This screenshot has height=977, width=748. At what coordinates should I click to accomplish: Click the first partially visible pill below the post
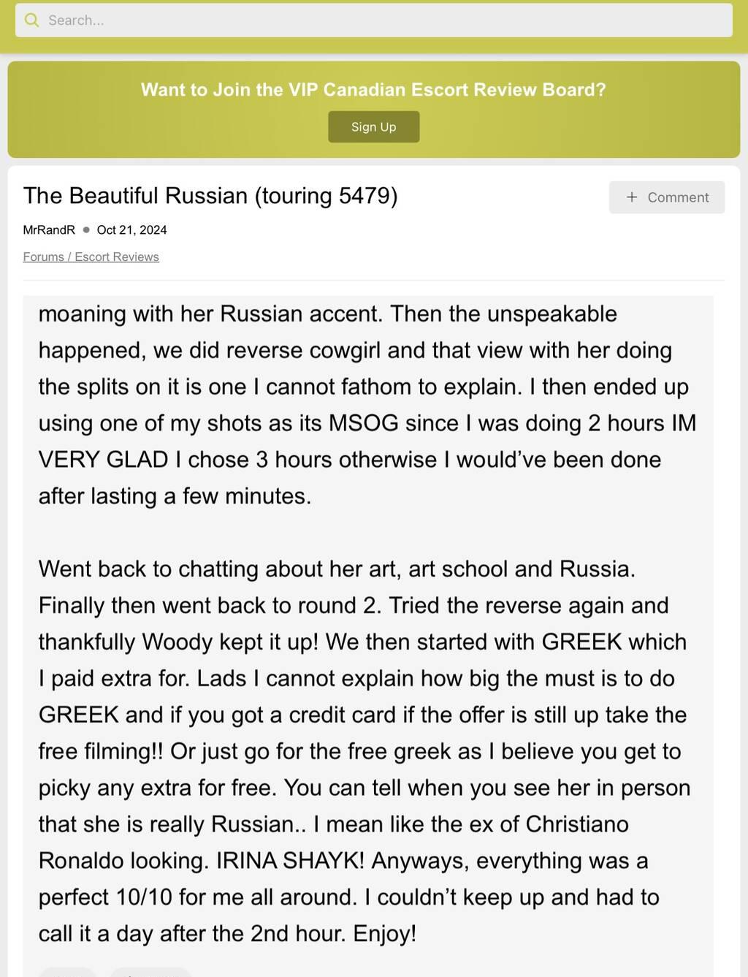[67, 973]
